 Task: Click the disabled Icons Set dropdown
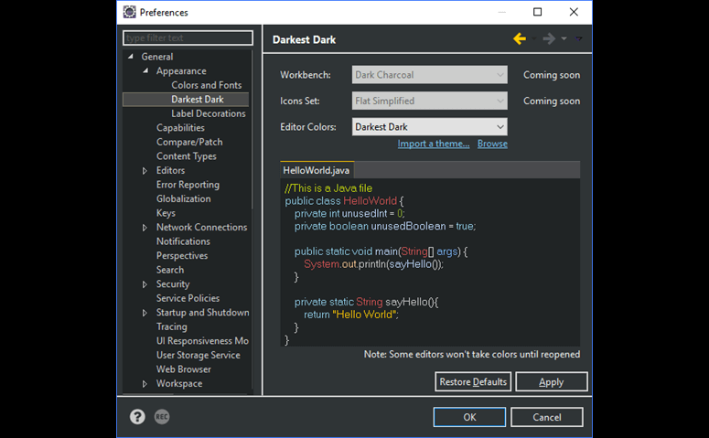tap(430, 101)
